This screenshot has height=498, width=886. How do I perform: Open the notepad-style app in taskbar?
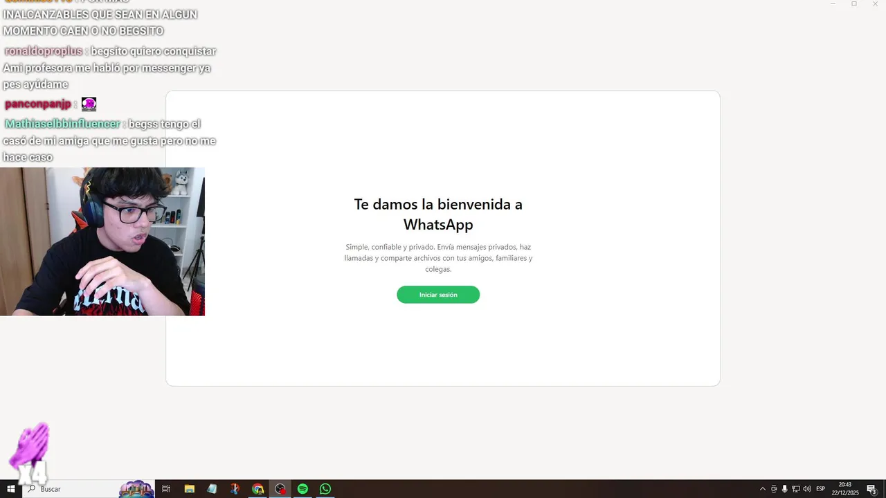point(212,489)
